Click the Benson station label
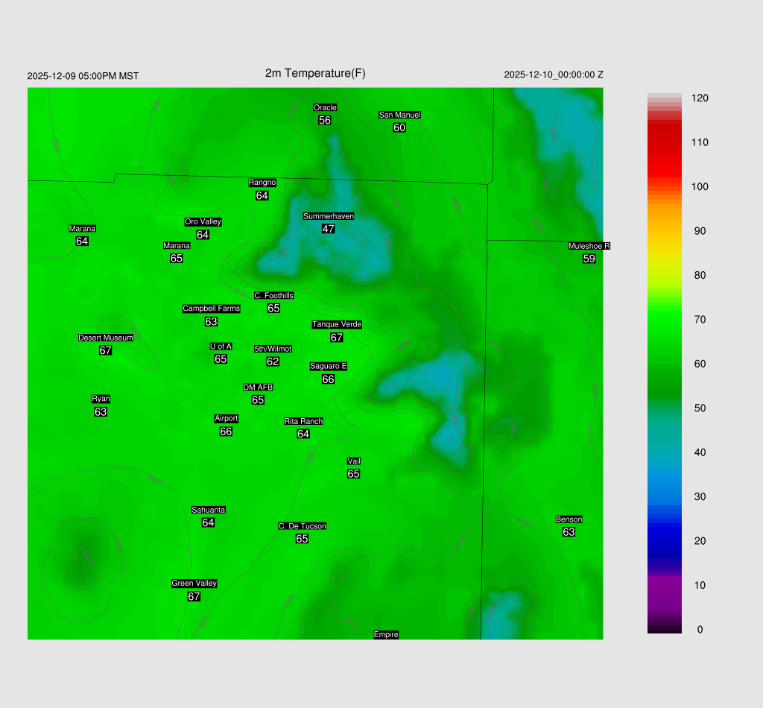This screenshot has height=708, width=763. (569, 519)
